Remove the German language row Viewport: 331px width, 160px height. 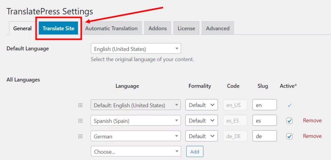pos(312,136)
